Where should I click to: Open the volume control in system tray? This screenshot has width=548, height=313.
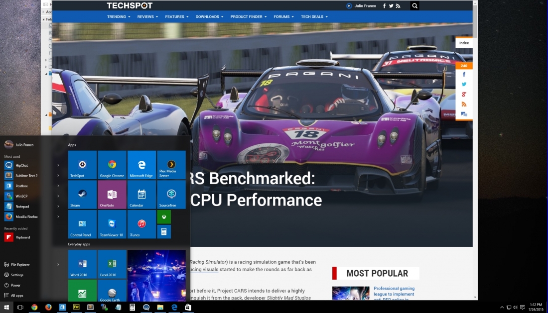(516, 308)
